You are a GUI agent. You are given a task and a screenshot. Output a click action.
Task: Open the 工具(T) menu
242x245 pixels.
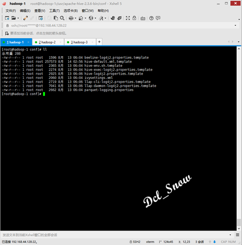54,11
